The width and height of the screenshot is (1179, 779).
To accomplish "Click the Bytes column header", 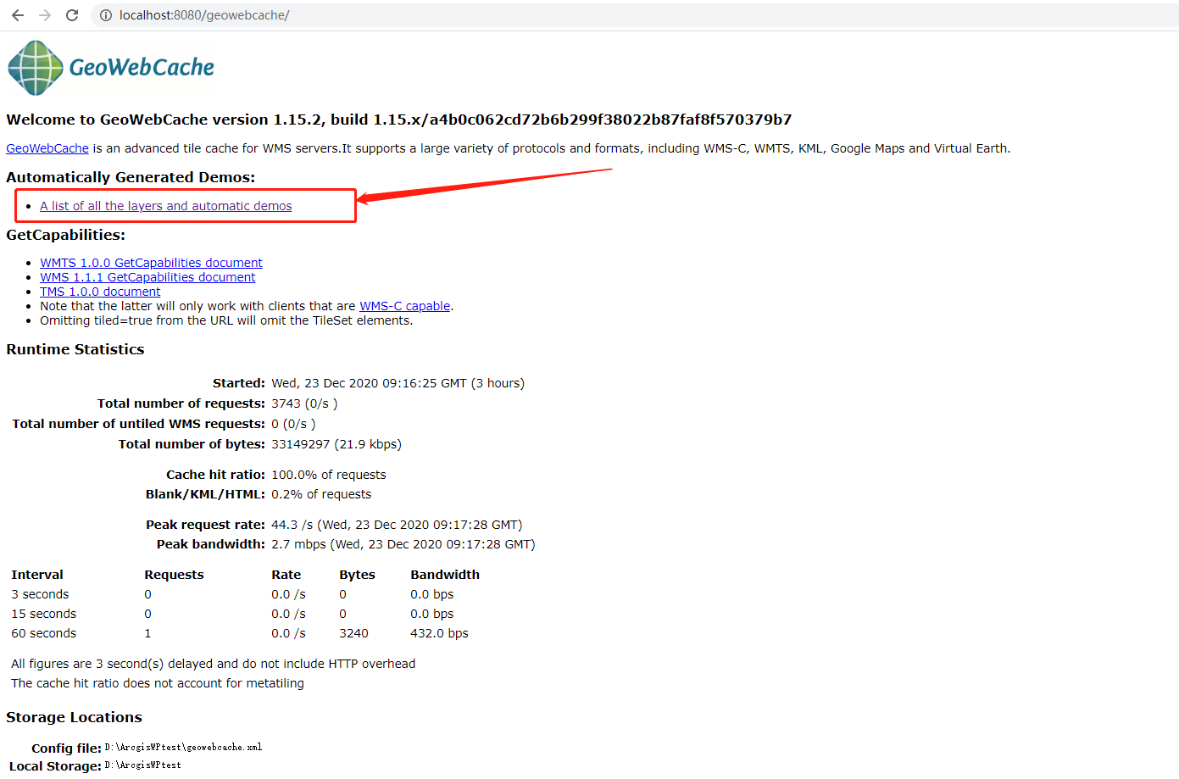I will [x=357, y=575].
